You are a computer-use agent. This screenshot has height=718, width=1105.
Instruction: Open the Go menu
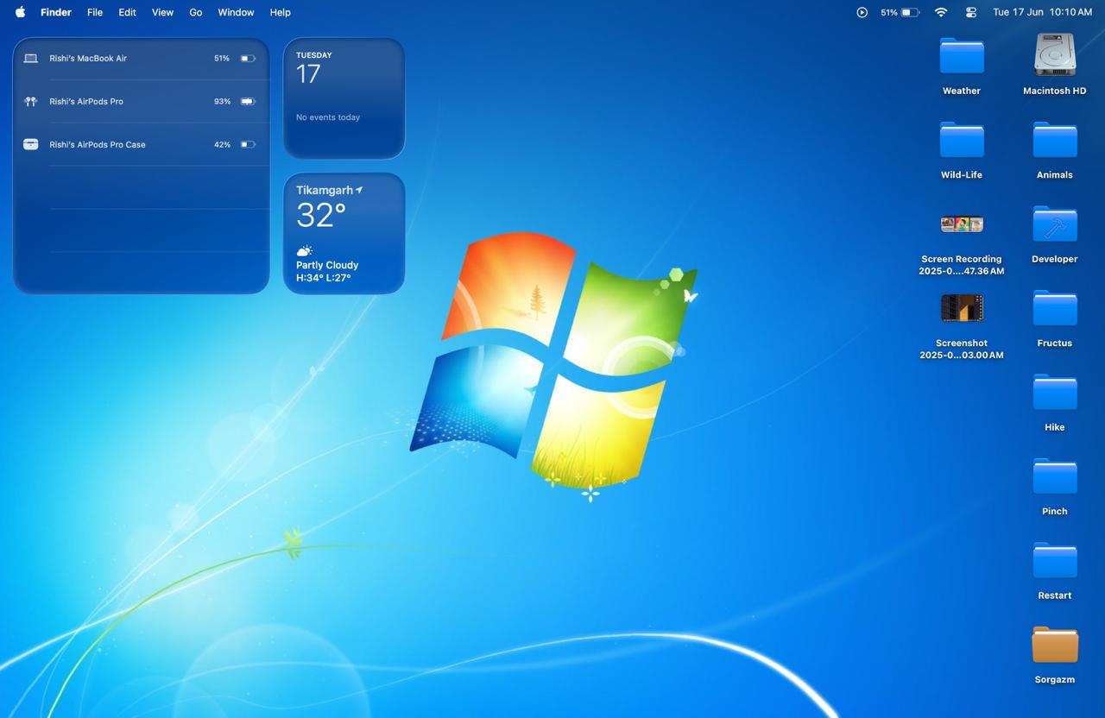(x=196, y=12)
